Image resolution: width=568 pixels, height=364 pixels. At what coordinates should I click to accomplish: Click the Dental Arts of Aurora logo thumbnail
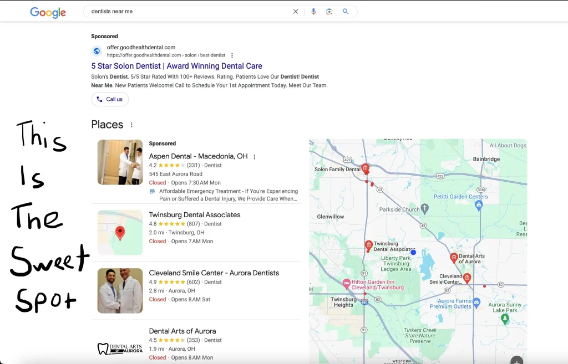click(120, 348)
